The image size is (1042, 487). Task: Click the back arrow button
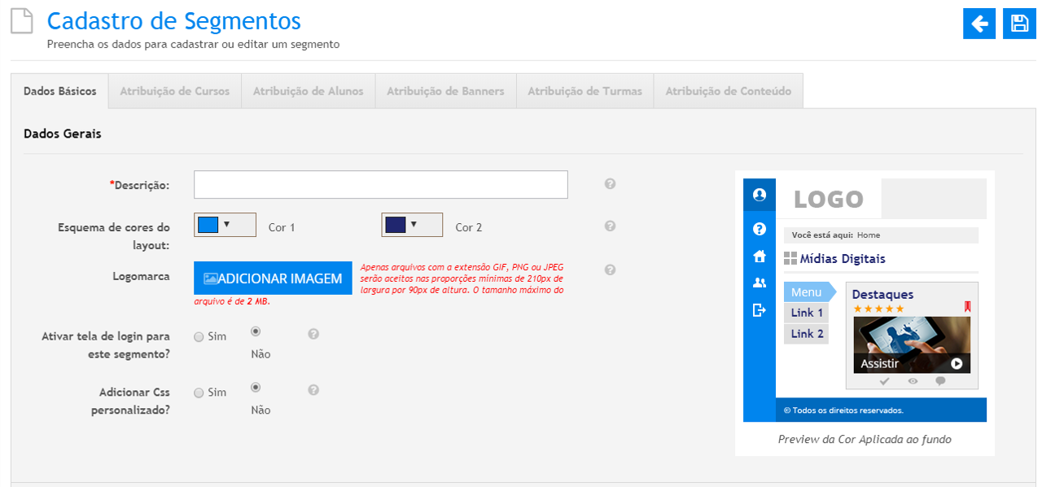(979, 24)
